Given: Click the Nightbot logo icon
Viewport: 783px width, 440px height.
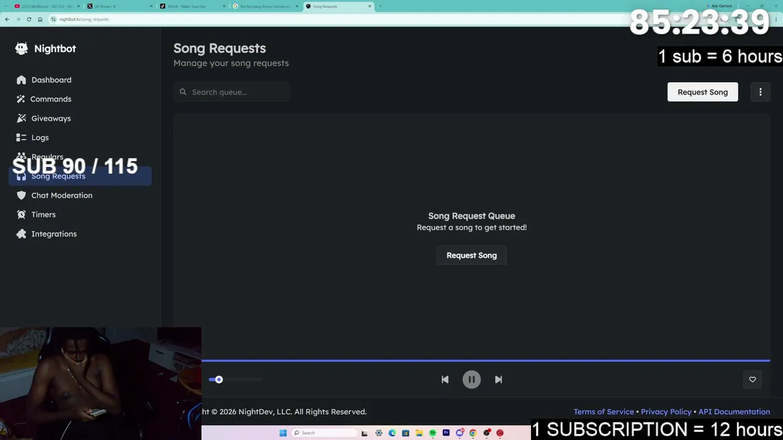Looking at the screenshot, I should click(x=21, y=48).
